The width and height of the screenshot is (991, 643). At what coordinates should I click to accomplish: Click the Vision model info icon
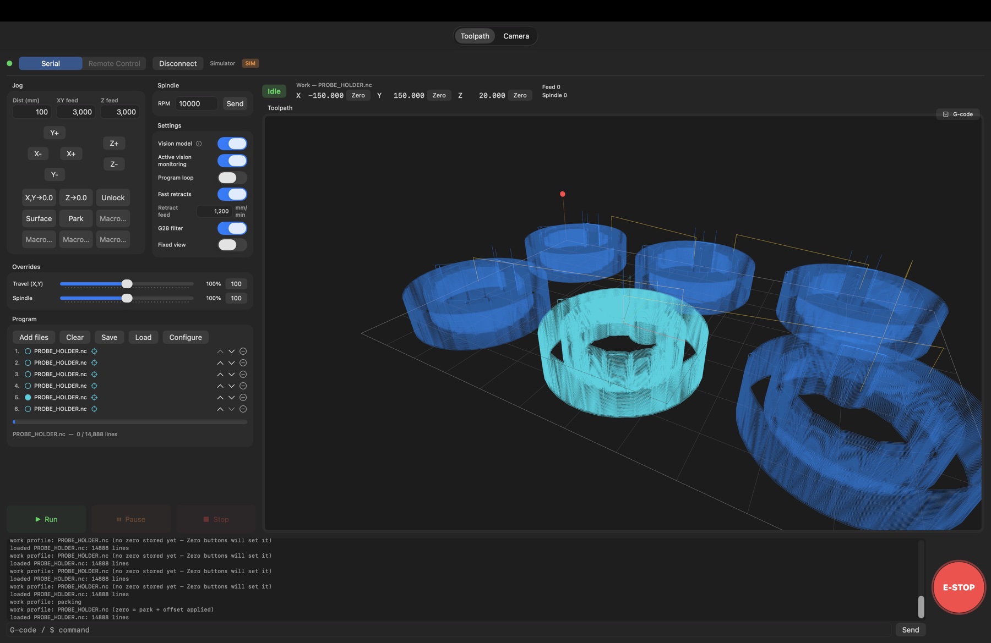click(x=199, y=144)
